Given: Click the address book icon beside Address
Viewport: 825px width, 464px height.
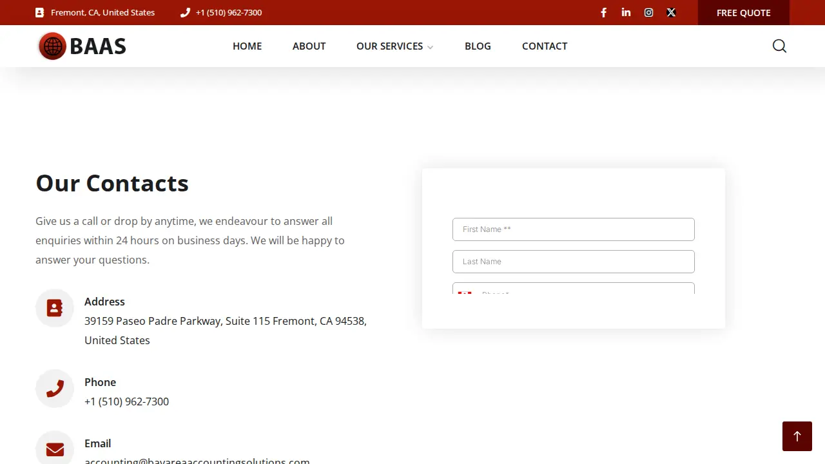Looking at the screenshot, I should coord(55,308).
